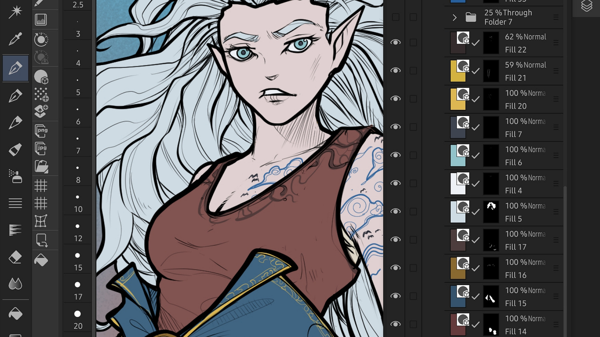Click the Fill 14 layer mask thumbnail
The image size is (600, 337).
tap(491, 324)
